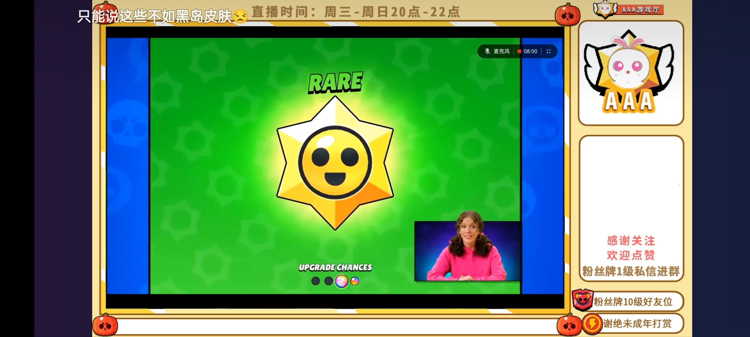Select the rainbow question-mark upgrade chance dot
This screenshot has height=337, width=750.
(341, 281)
